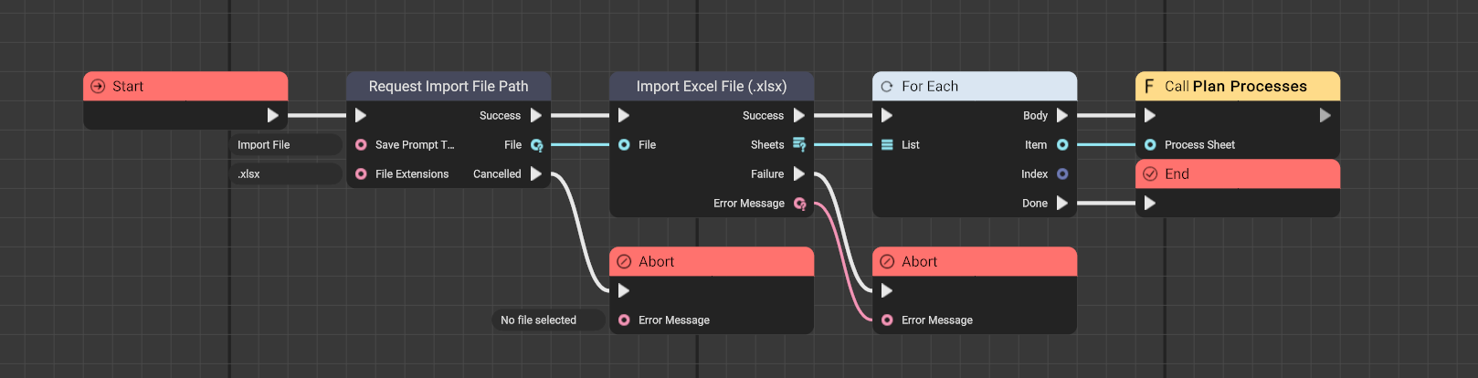Image resolution: width=1478 pixels, height=378 pixels.
Task: Edit the No file selected message field
Action: click(547, 320)
